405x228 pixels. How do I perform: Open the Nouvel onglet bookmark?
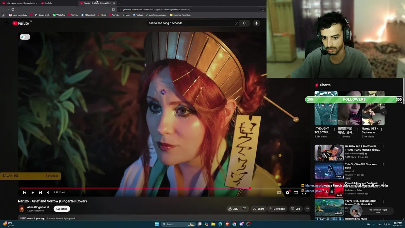click(x=43, y=15)
